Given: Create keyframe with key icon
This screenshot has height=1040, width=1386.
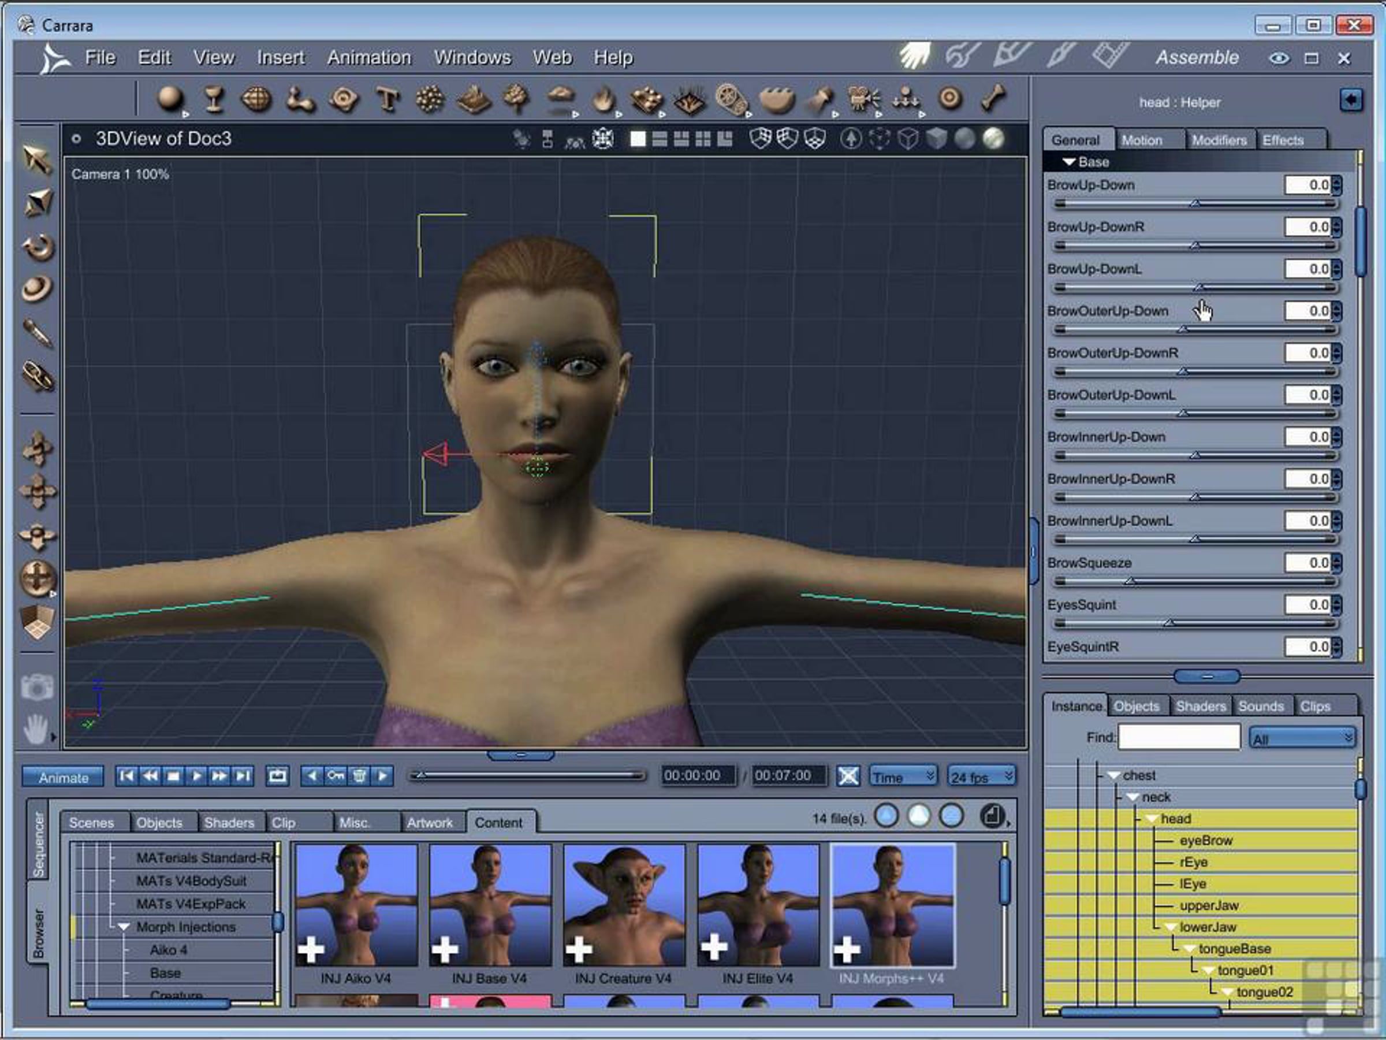Looking at the screenshot, I should click(336, 776).
